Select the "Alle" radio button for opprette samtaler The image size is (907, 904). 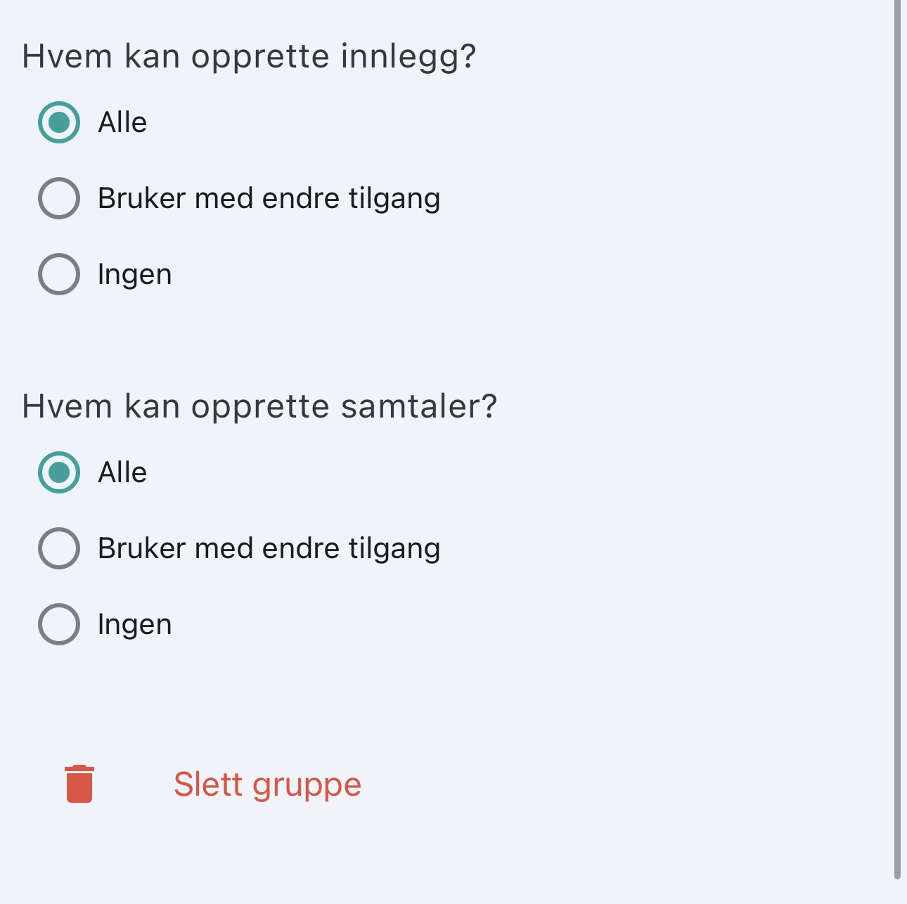(59, 472)
